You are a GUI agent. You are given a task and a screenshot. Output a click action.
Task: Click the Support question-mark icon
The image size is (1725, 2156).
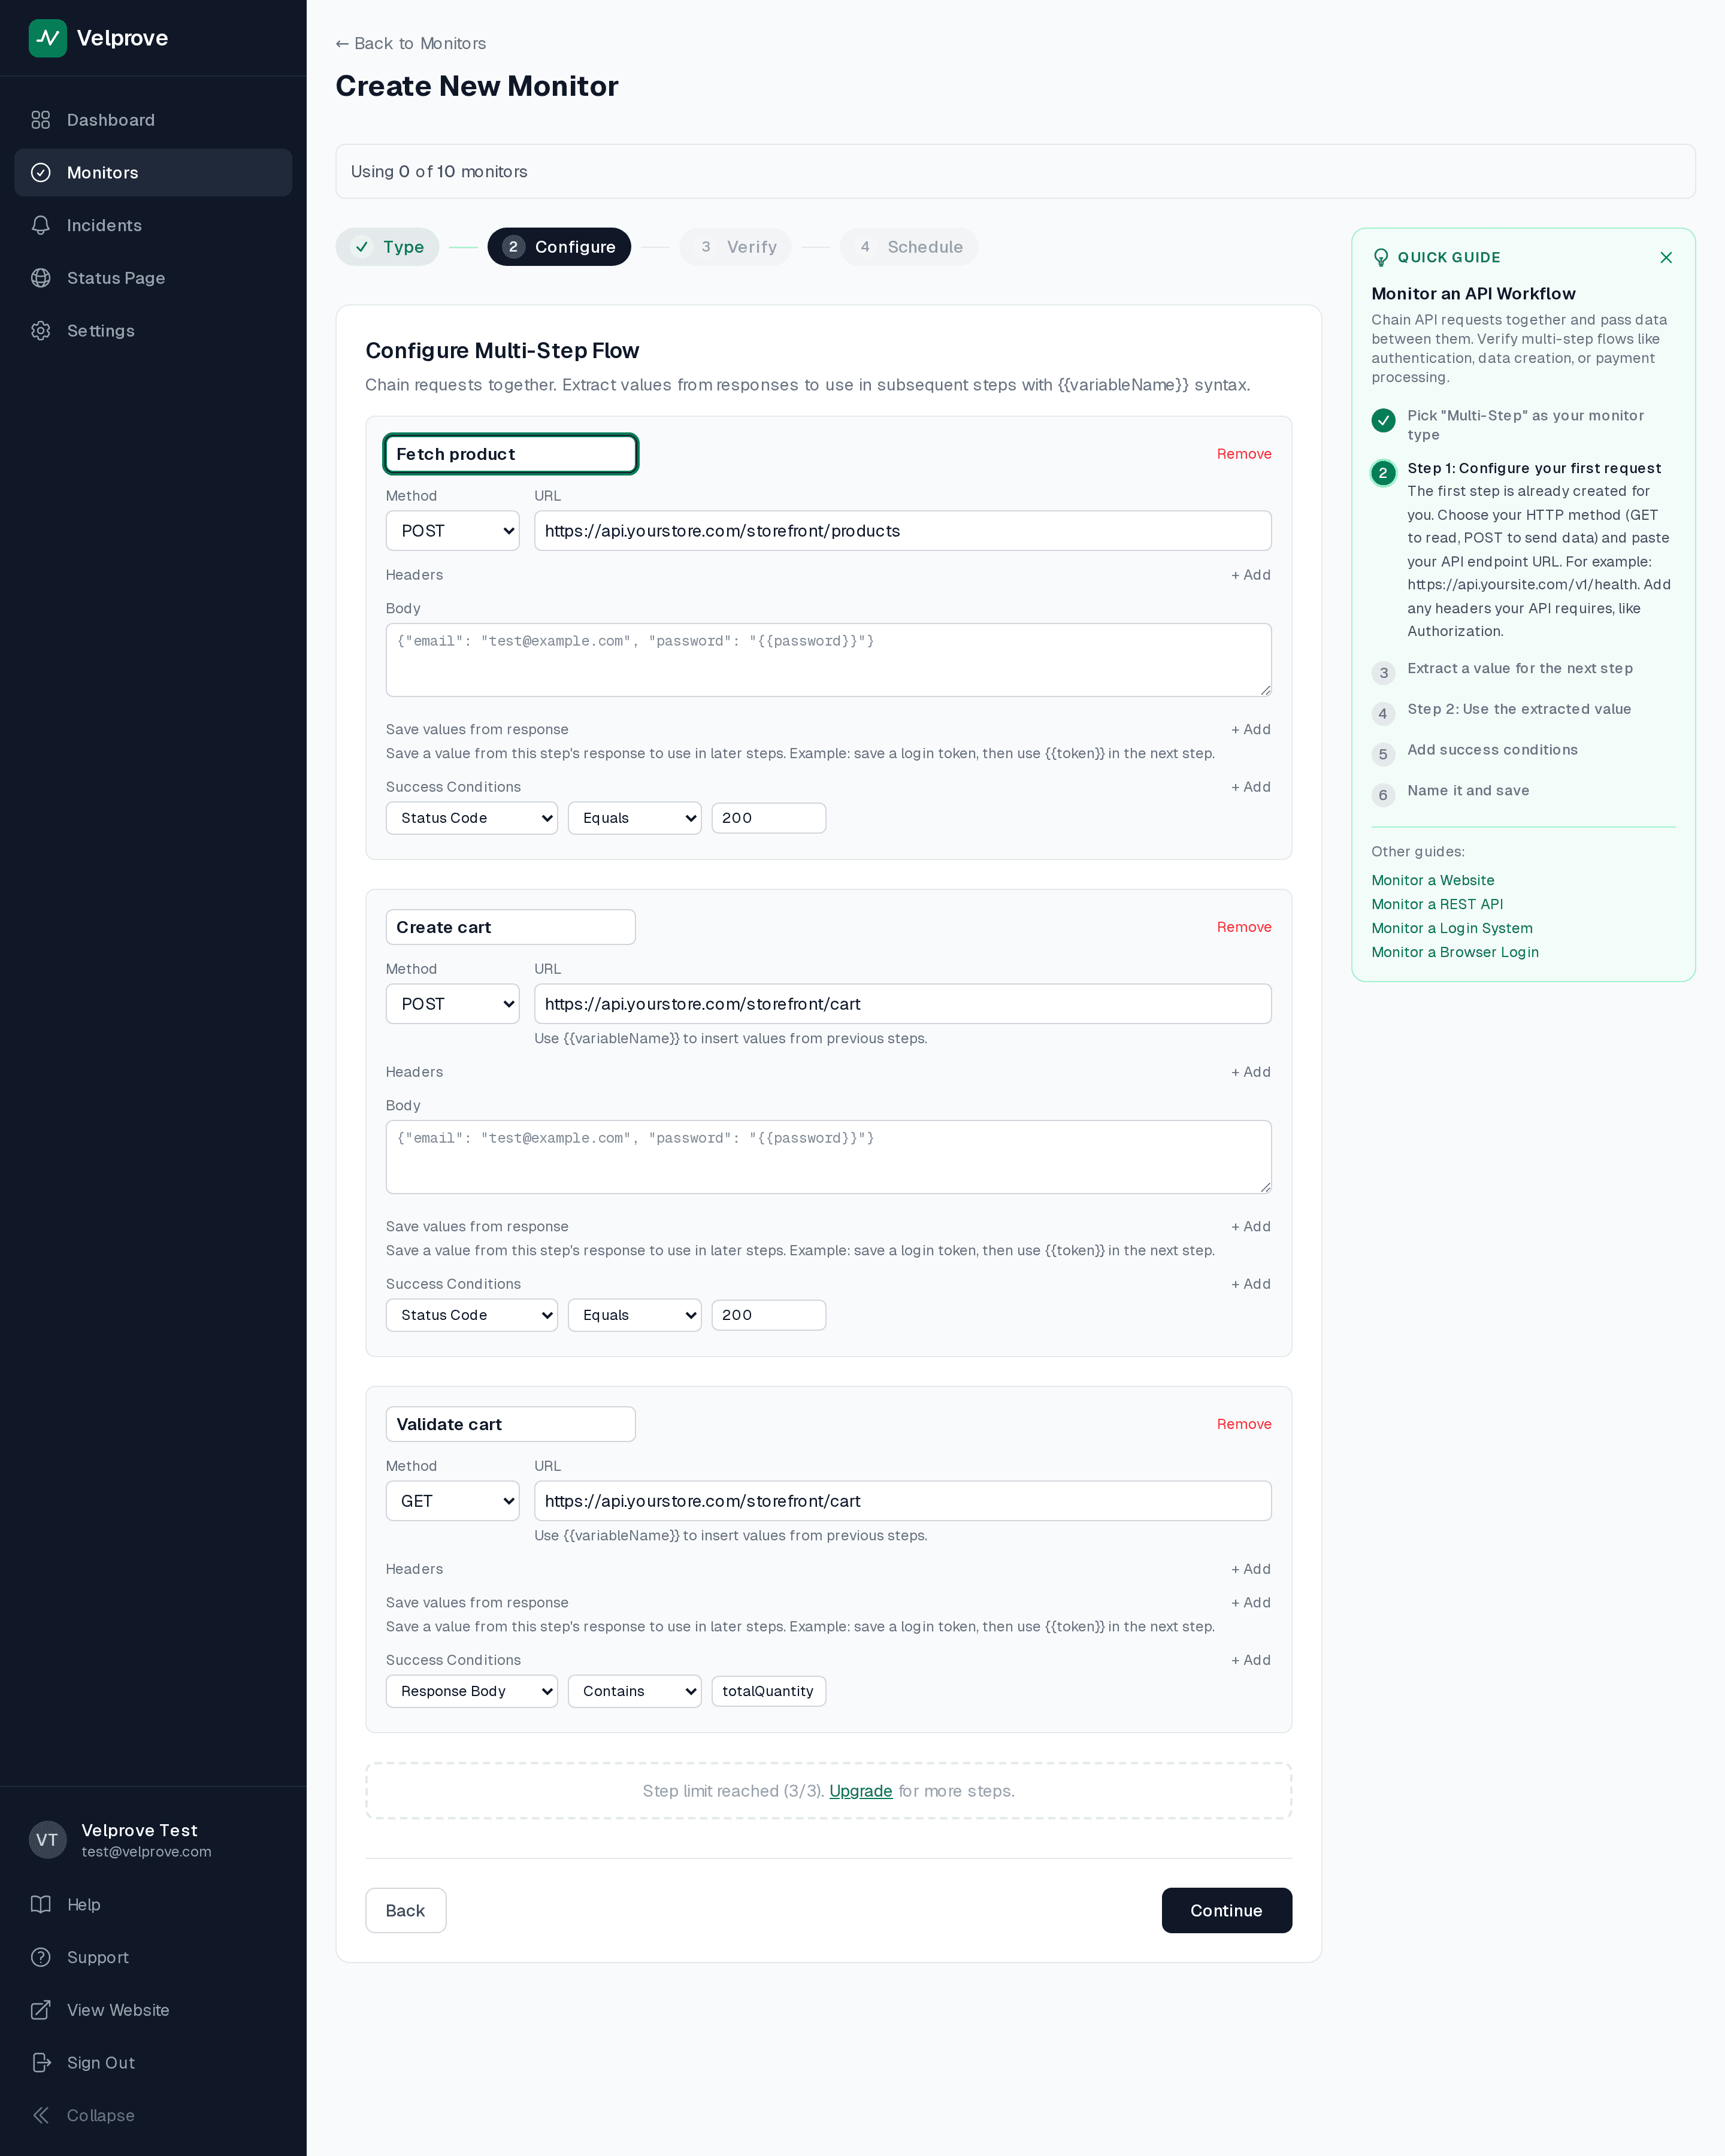click(41, 1957)
